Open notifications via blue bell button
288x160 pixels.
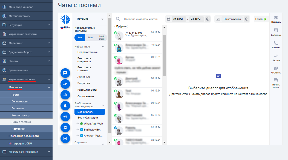(65, 106)
